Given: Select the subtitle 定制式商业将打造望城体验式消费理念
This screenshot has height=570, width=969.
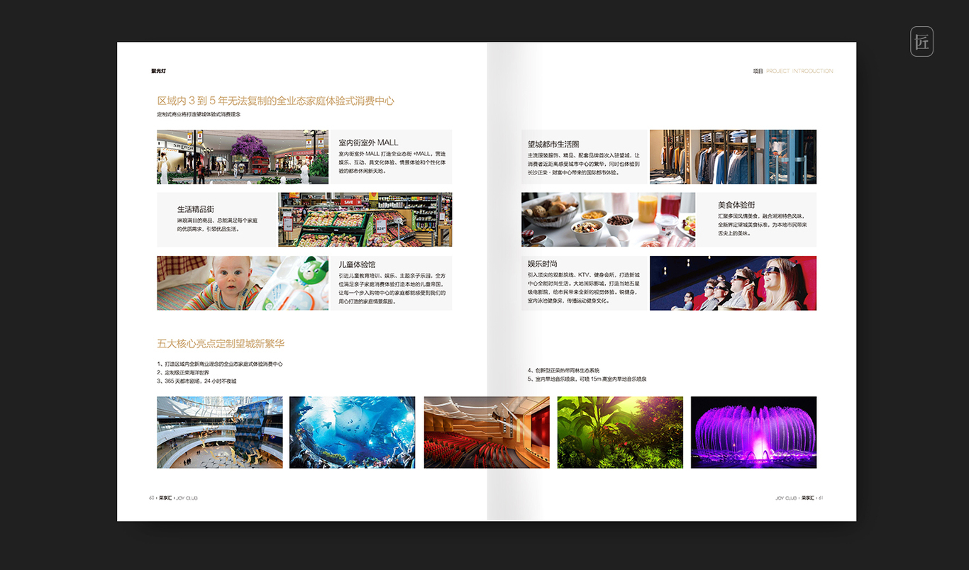Looking at the screenshot, I should 199,114.
